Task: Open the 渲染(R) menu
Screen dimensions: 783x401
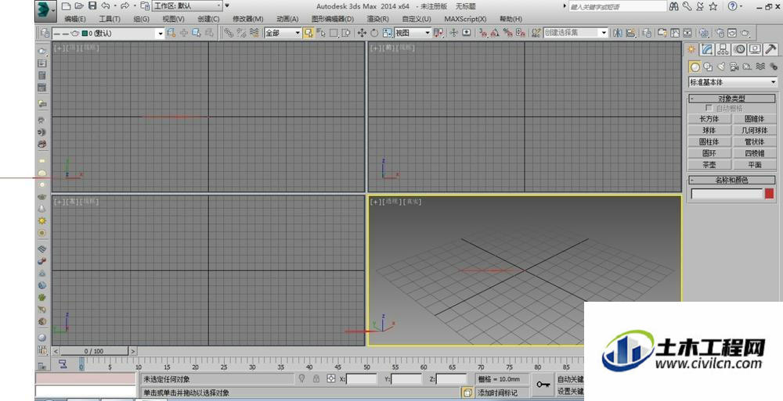Action: click(x=378, y=19)
